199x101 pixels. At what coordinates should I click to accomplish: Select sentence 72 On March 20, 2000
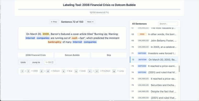154,60
